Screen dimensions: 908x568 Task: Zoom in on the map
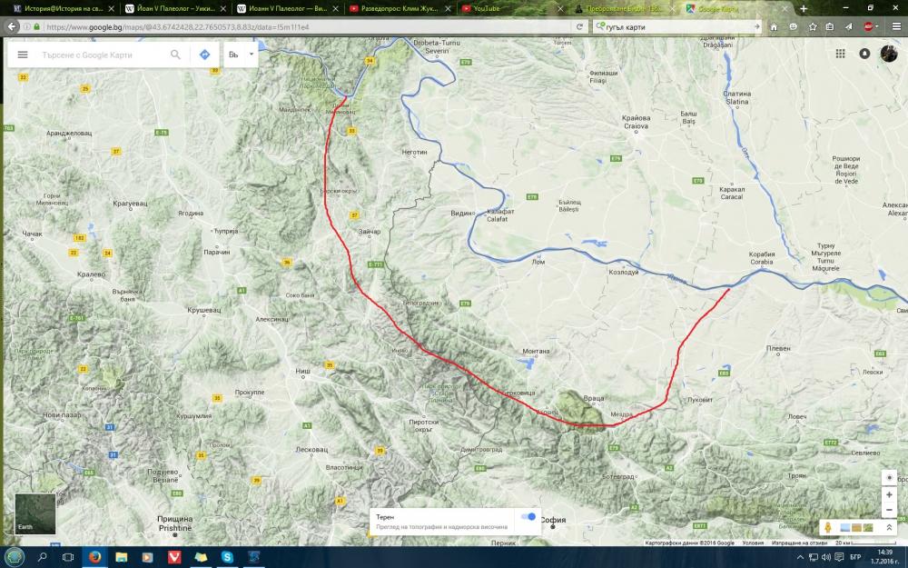[890, 495]
